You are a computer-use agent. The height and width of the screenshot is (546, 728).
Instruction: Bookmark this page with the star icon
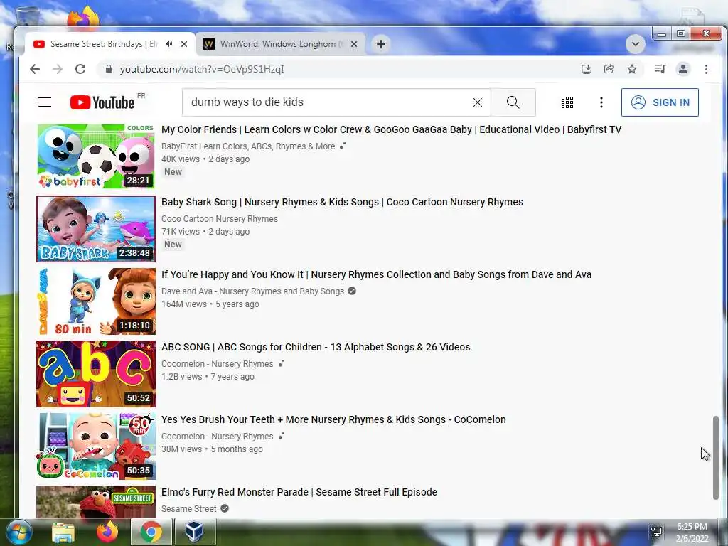point(632,69)
